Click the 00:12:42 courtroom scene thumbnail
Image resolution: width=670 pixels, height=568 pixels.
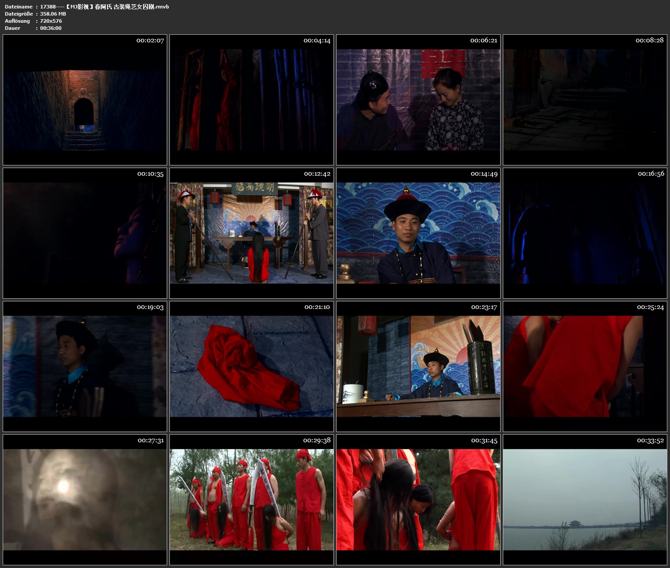click(x=251, y=233)
